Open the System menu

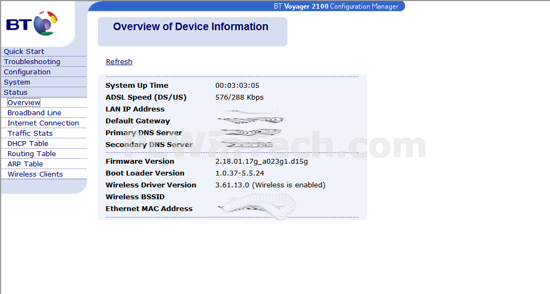click(x=17, y=82)
